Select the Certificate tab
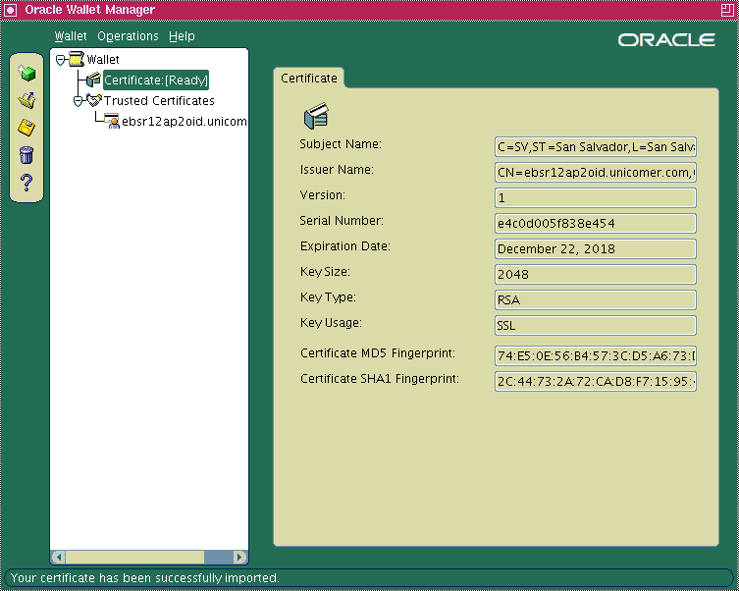The width and height of the screenshot is (739, 591). tap(309, 79)
